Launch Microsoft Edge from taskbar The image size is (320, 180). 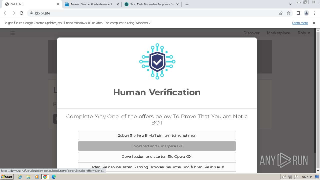54,177
